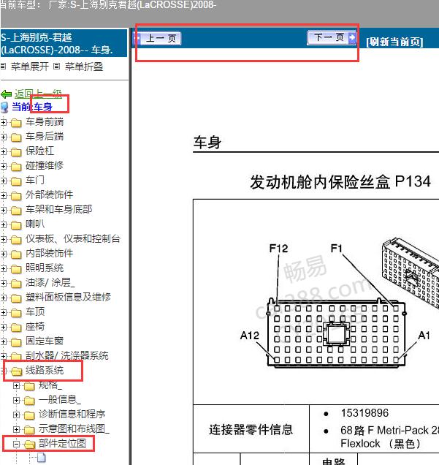
Task: Select the 诊断信息和程序 tree item
Action: pos(72,414)
